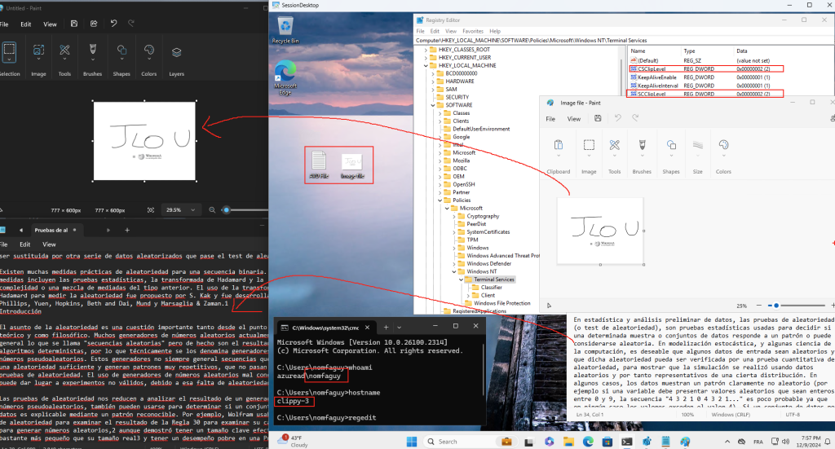835x449 pixels.
Task: Click the Save icon in Untitled Paint
Action: [74, 24]
